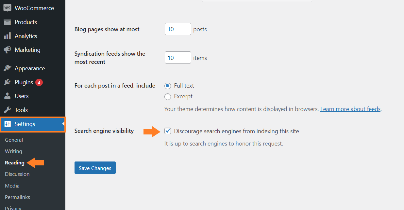
Task: Follow the Learn more about feeds link
Action: [350, 109]
